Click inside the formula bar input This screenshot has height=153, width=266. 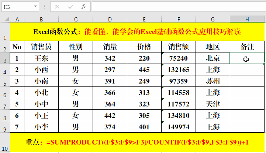pyautogui.click(x=179, y=7)
